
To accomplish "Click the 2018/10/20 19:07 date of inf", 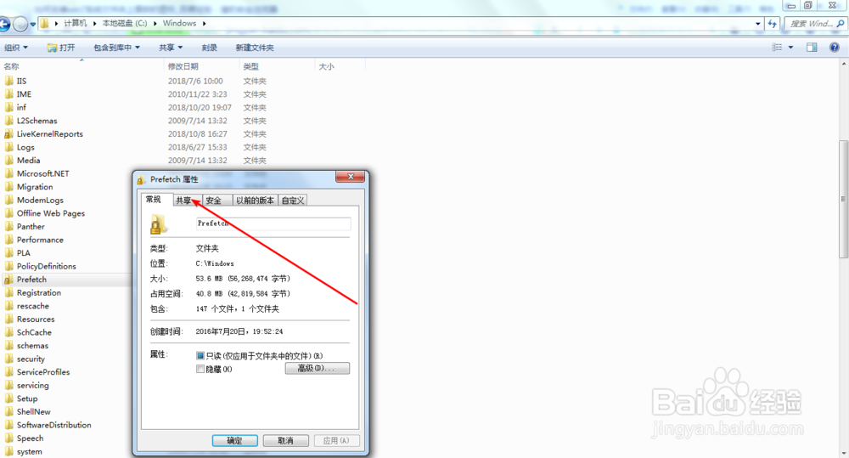I will point(200,107).
